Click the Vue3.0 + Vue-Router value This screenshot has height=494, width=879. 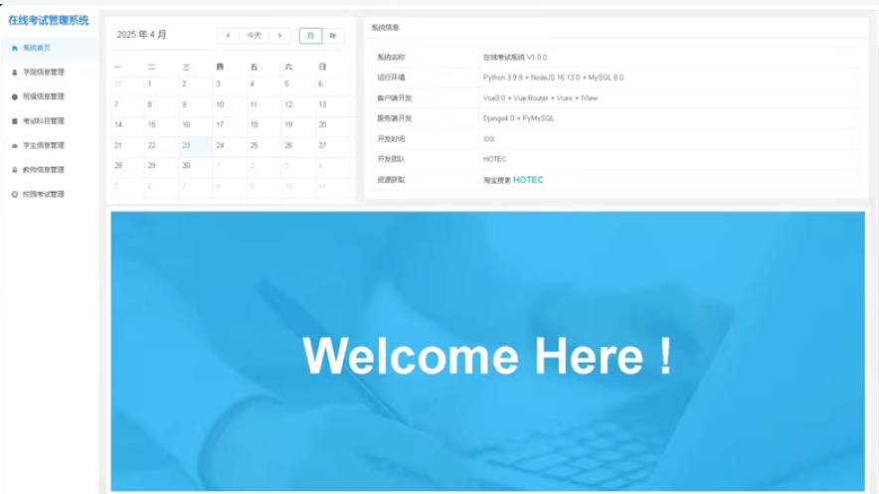(x=540, y=98)
